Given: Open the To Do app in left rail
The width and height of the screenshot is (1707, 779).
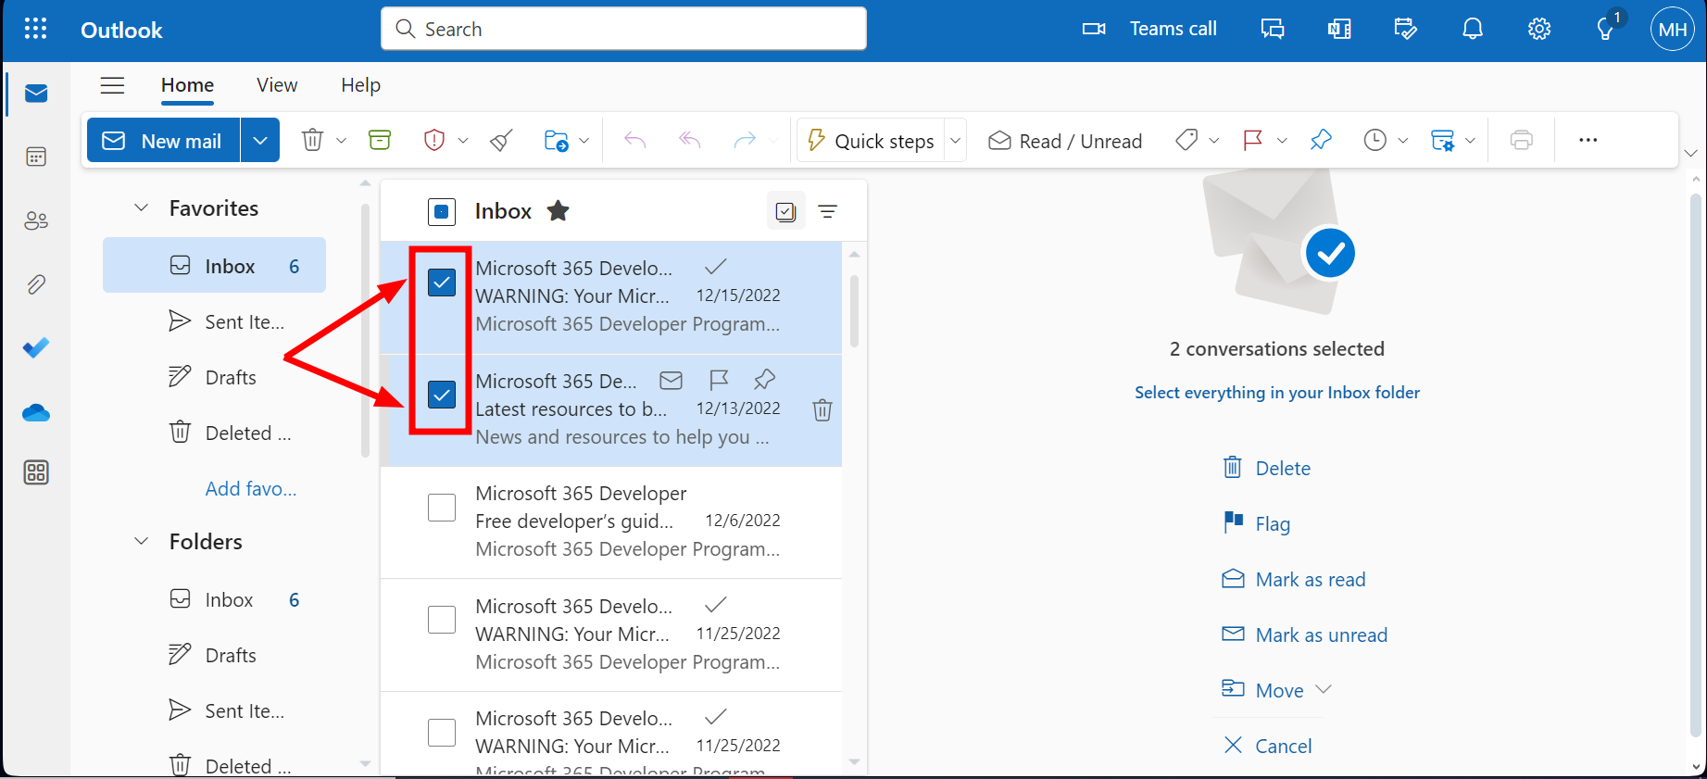Looking at the screenshot, I should pos(36,348).
